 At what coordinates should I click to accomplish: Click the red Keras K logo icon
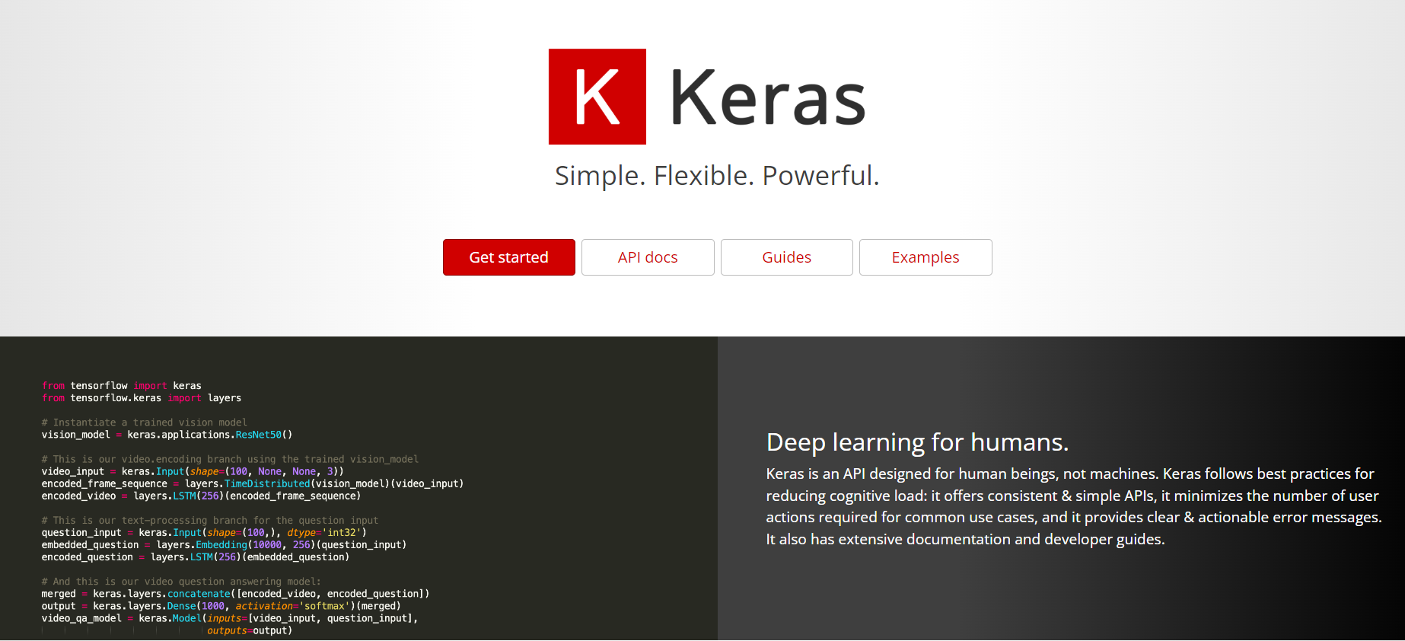pyautogui.click(x=597, y=97)
